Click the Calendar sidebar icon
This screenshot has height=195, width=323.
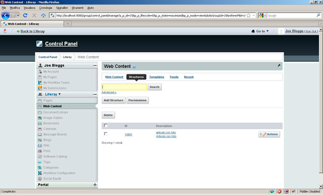click(40, 129)
